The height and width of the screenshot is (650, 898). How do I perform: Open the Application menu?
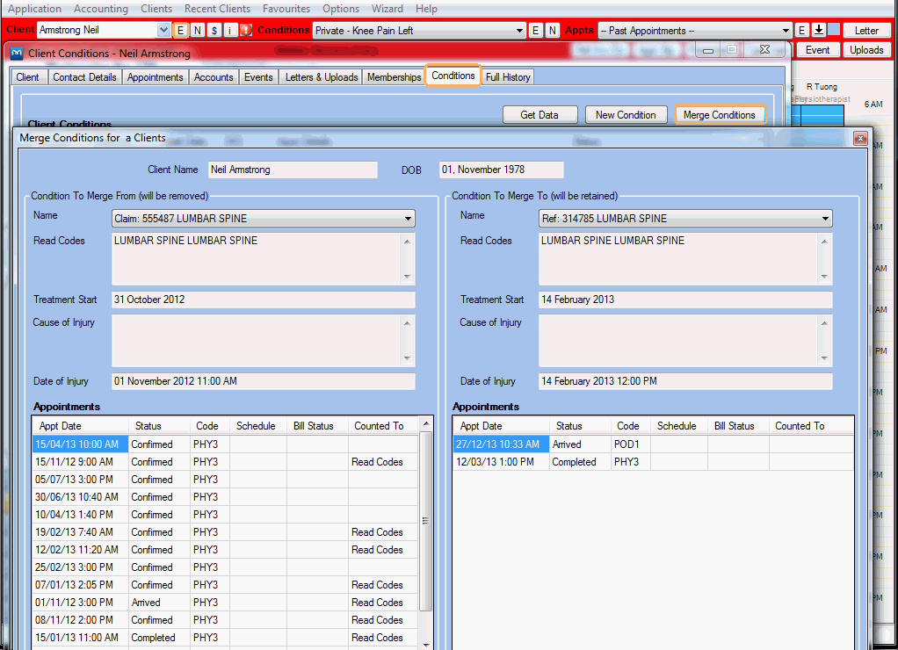(x=34, y=9)
